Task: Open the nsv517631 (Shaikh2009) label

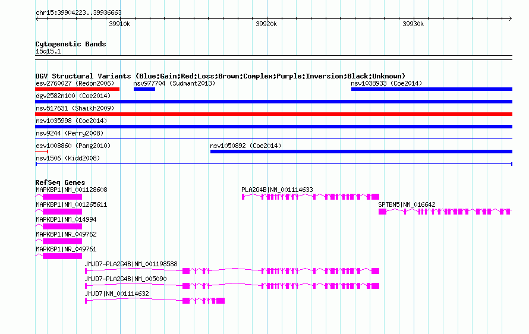Action: pos(75,108)
